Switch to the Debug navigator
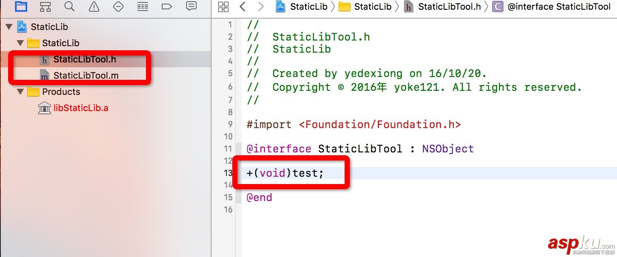Image resolution: width=617 pixels, height=257 pixels. tap(142, 6)
